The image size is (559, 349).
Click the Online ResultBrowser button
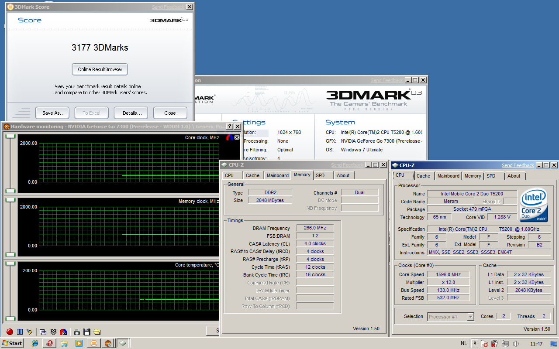coord(100,69)
